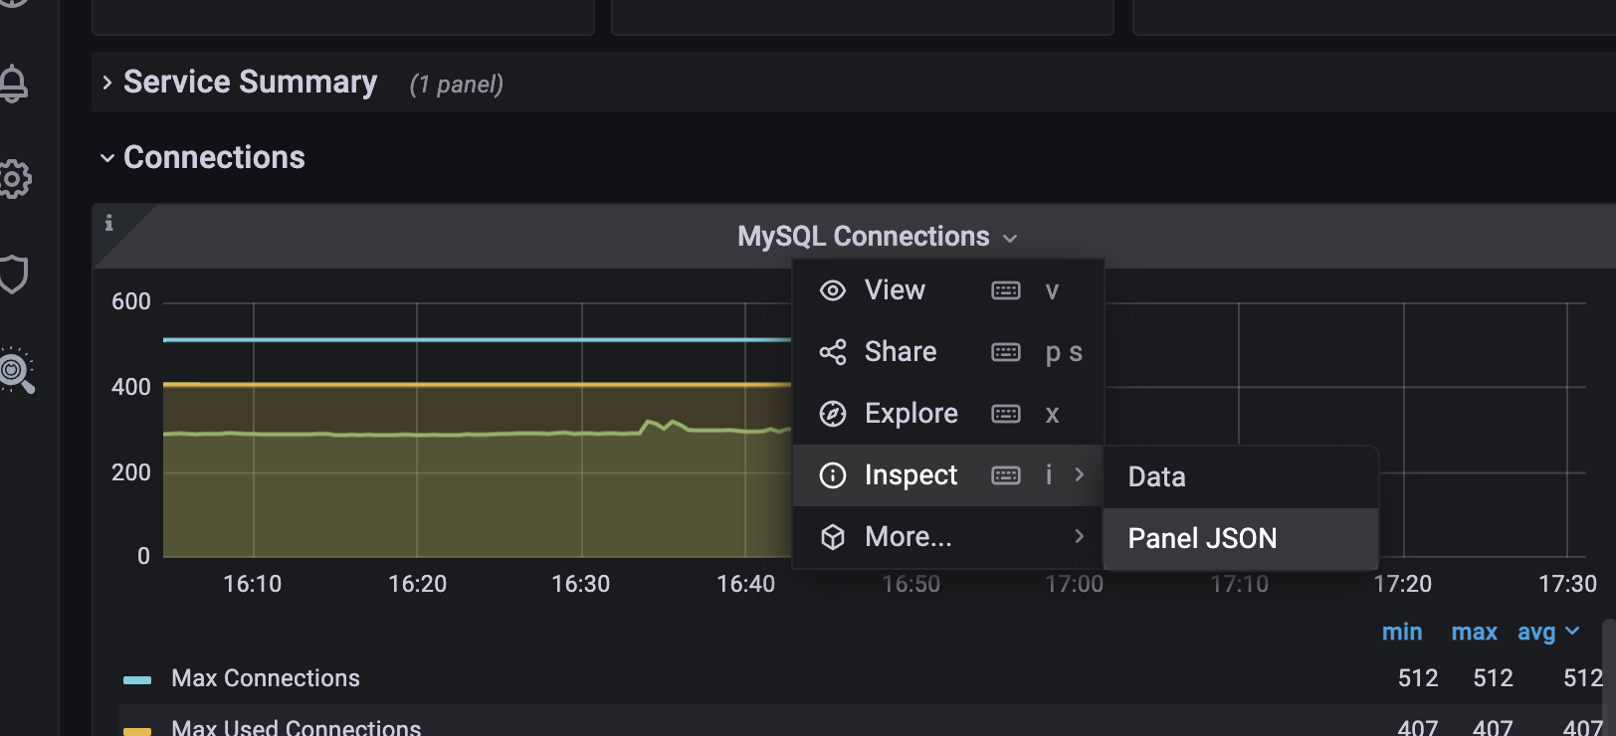Click the green connections line spike on chart
Viewport: 1616px width, 736px height.
point(664,425)
